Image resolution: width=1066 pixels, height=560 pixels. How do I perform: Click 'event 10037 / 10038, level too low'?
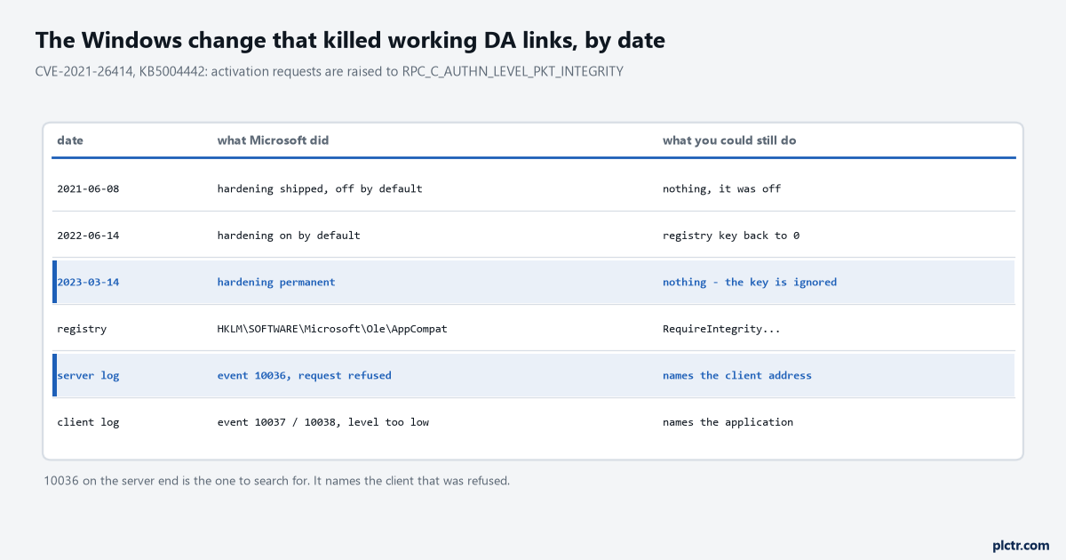323,422
